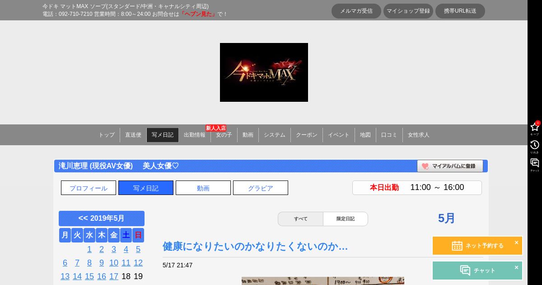Select 写メ日記 in the main navigation bar
The height and width of the screenshot is (285, 542).
[163, 135]
